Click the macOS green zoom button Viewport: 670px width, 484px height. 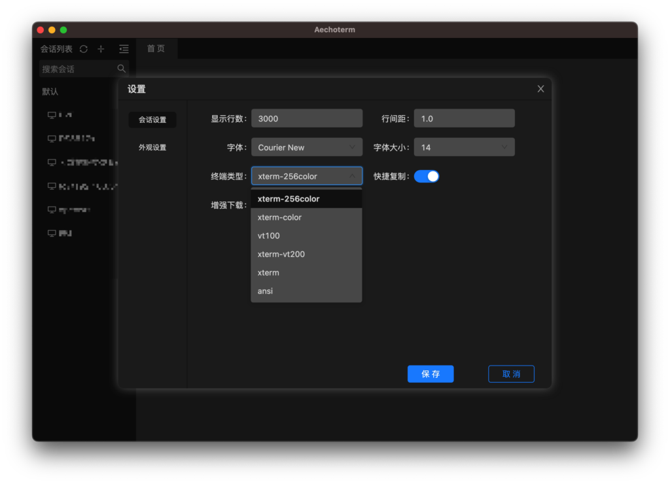coord(63,30)
